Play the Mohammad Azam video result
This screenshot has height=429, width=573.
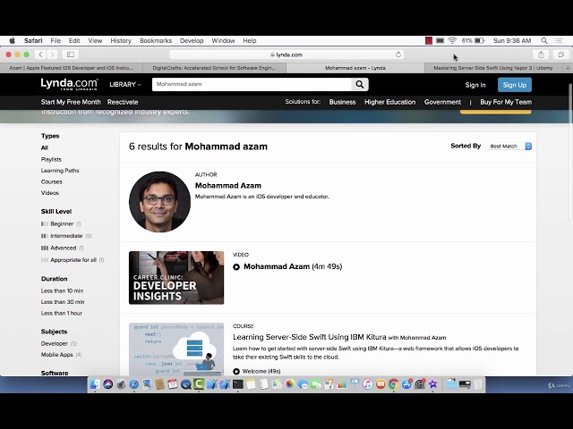(x=236, y=267)
